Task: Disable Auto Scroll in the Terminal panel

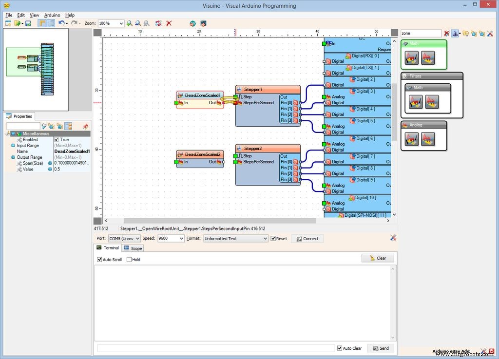Action: click(100, 260)
